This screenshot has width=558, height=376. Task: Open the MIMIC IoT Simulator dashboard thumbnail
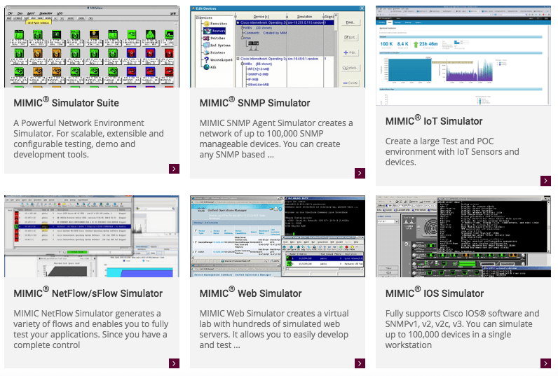coord(463,56)
